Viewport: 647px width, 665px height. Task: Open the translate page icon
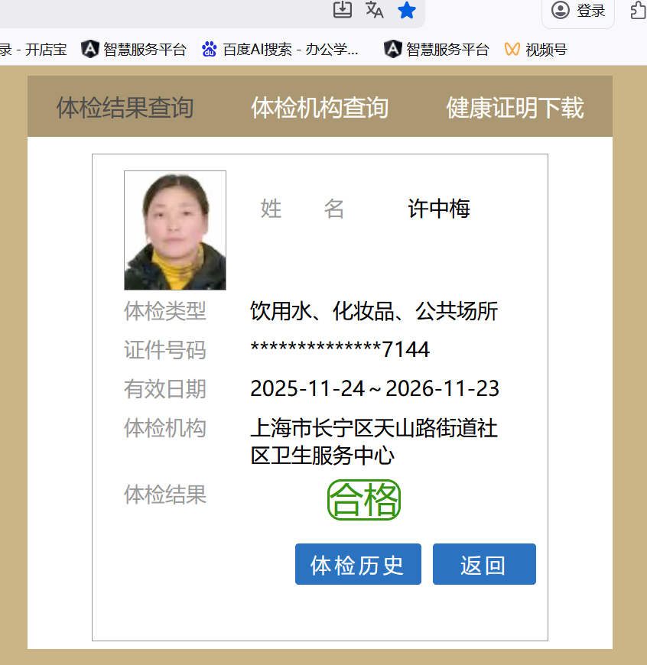[375, 10]
